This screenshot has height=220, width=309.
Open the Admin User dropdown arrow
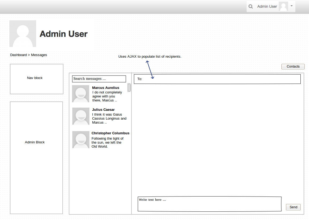pyautogui.click(x=292, y=6)
